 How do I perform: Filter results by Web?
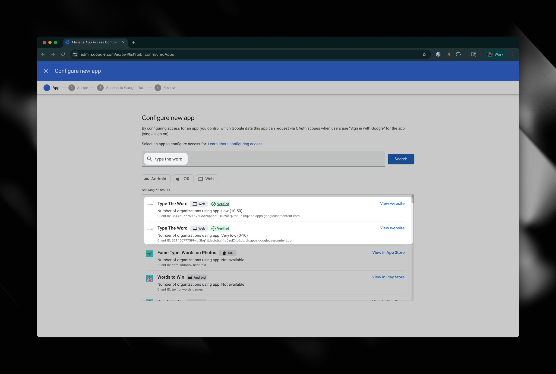click(x=207, y=179)
